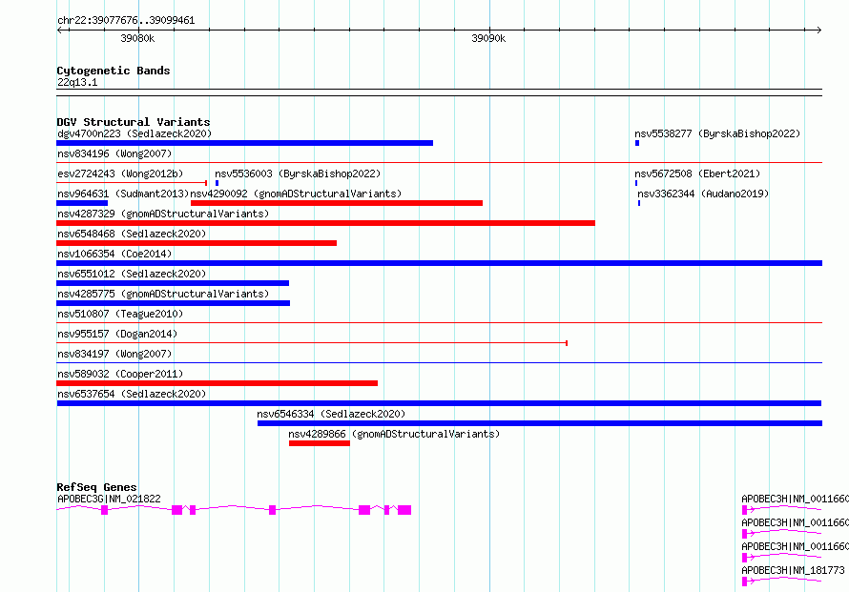The image size is (849, 592).
Task: Open APOBEC3H|NM_181773 gene label
Action: click(x=793, y=571)
